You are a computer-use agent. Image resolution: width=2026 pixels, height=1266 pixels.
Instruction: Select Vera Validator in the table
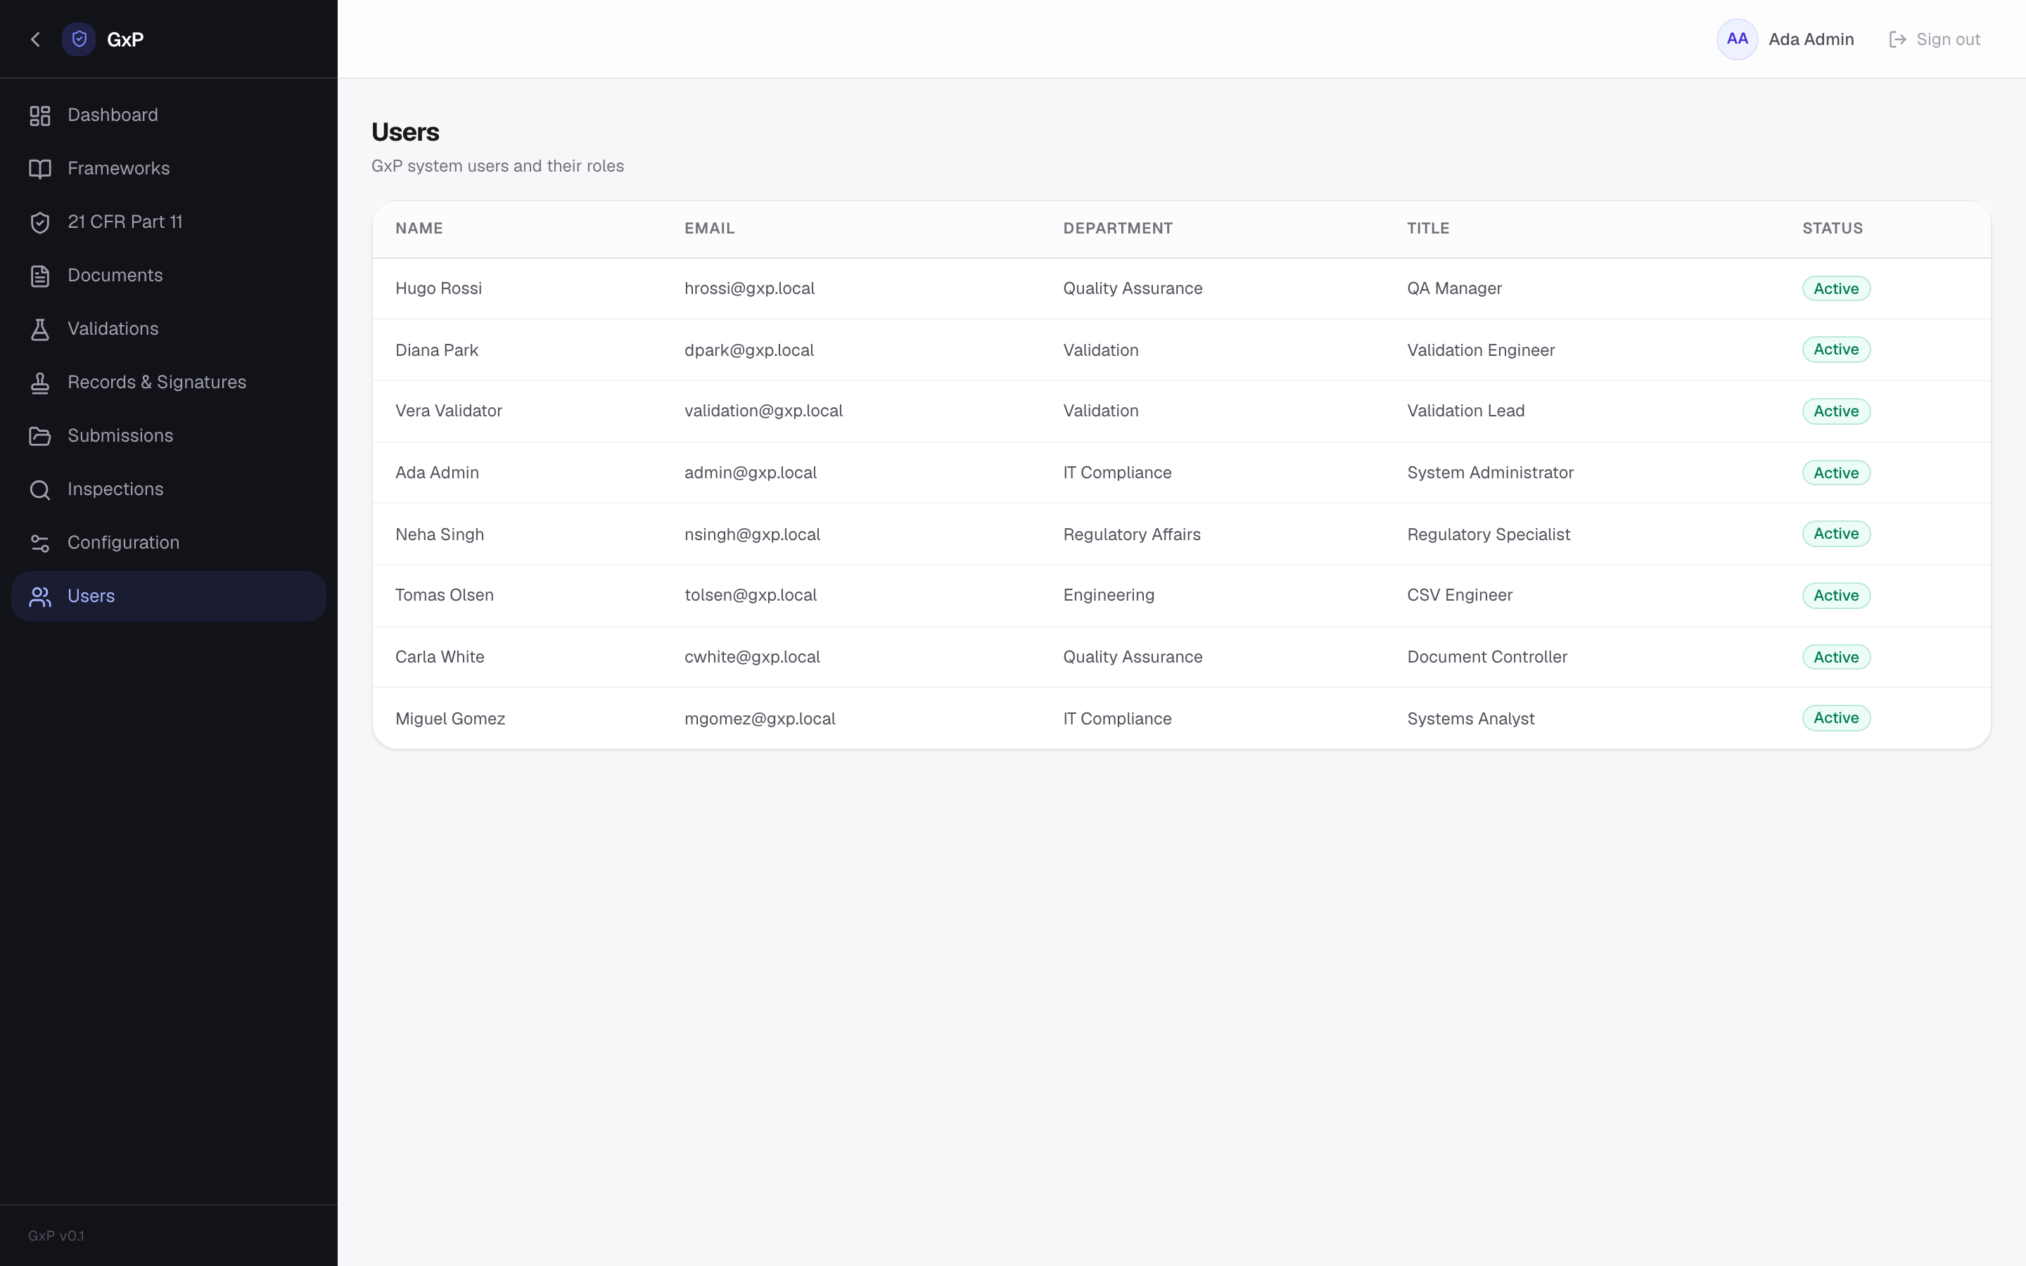(x=449, y=411)
